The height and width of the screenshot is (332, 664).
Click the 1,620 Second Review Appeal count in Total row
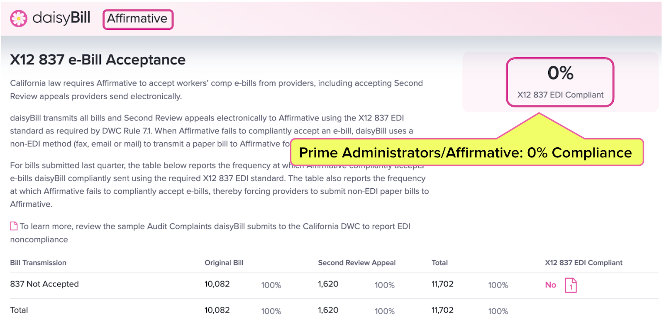(328, 310)
